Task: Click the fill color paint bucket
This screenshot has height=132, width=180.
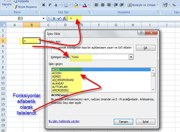Action: click(76, 5)
